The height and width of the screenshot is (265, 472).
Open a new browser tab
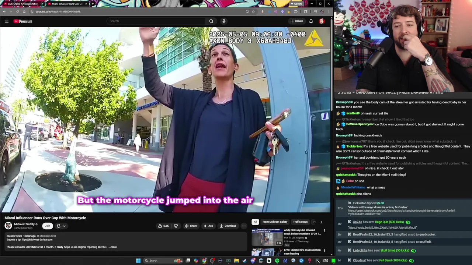(x=93, y=4)
